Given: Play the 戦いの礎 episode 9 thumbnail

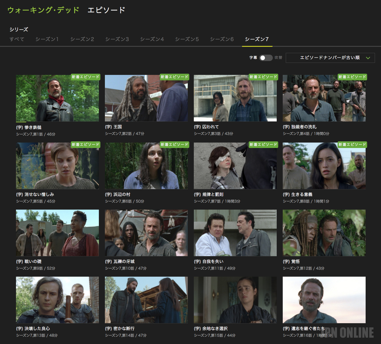Looking at the screenshot, I should pyautogui.click(x=57, y=233).
